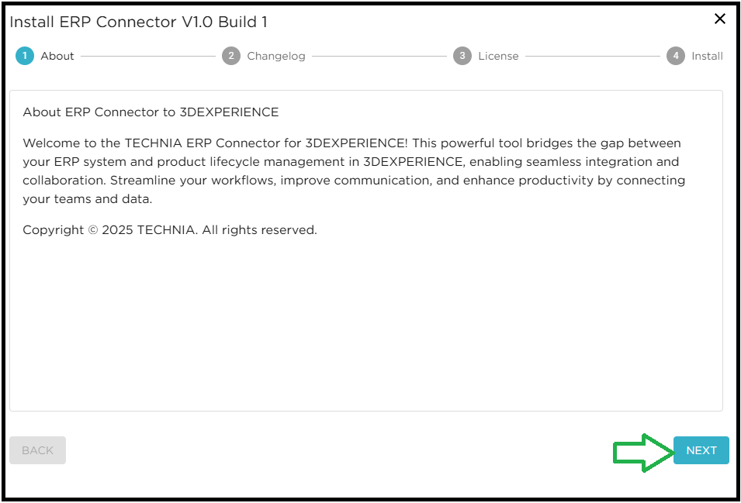Click the progress line between About and Changelog
741x503 pixels.
pyautogui.click(x=147, y=56)
